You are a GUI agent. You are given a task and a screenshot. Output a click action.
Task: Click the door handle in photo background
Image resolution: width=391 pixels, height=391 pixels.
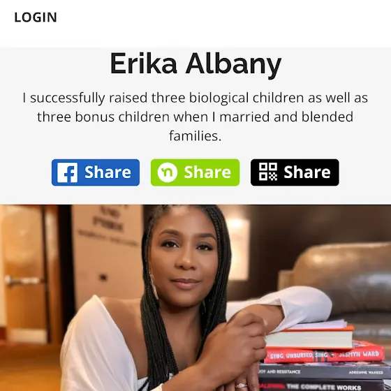21,281
